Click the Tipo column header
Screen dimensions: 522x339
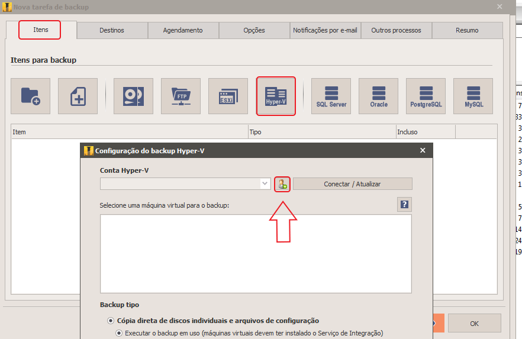[x=322, y=132]
